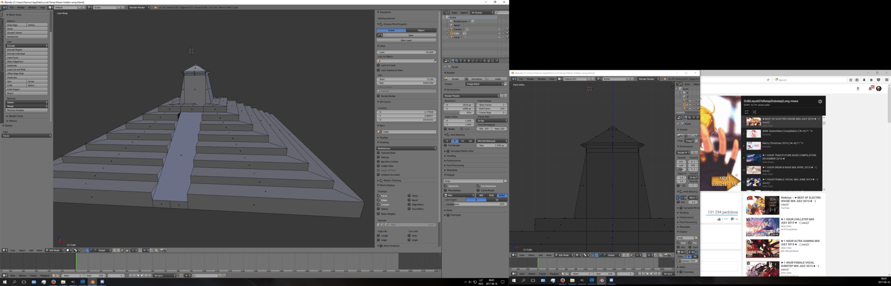Open the Edit Mode dropdown in 3D view header
This screenshot has width=891, height=286.
[55, 250]
